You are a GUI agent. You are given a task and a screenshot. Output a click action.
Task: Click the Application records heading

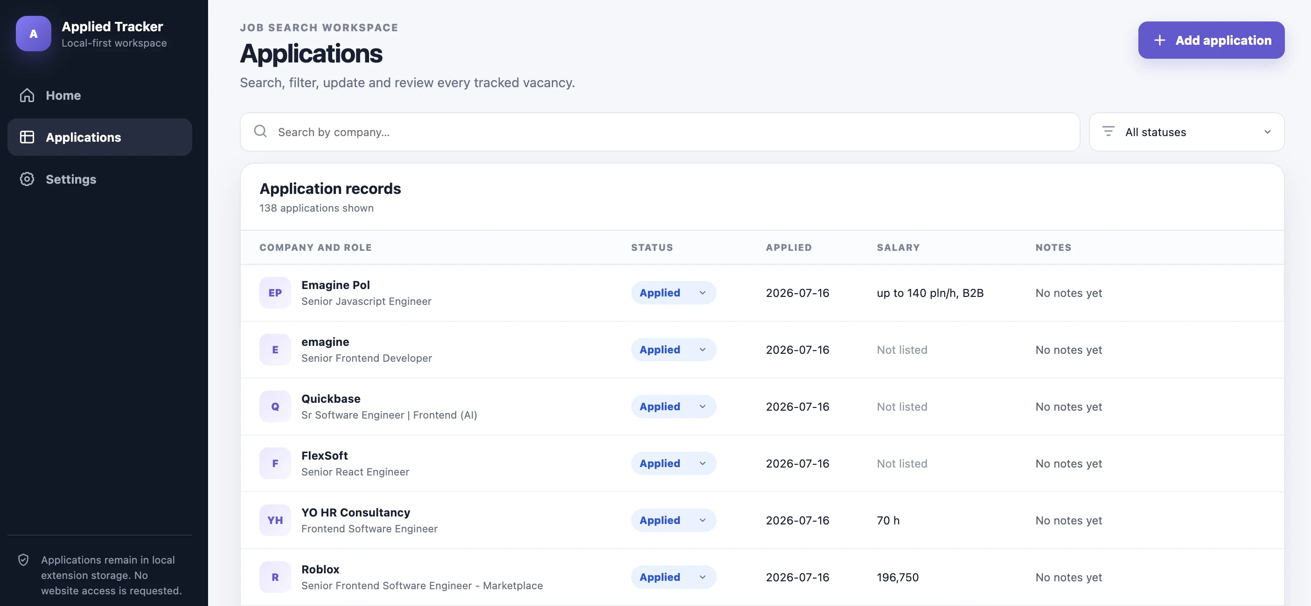click(x=330, y=189)
